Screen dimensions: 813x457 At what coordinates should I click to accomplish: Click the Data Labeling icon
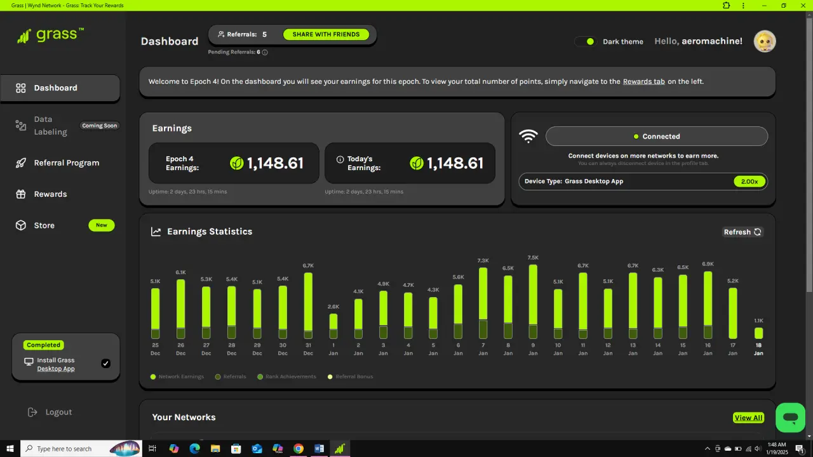(21, 126)
